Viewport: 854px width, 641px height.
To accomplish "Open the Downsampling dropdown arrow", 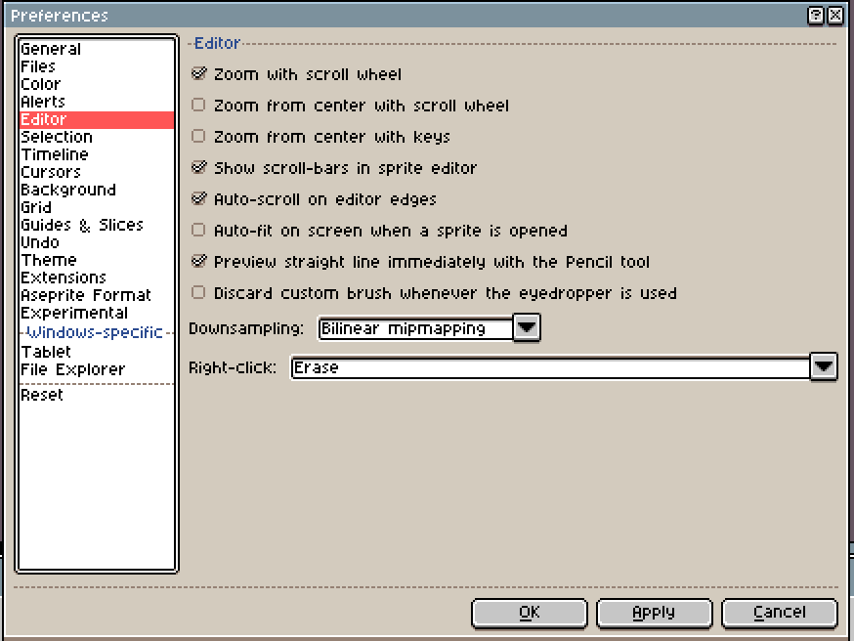I will coord(527,328).
